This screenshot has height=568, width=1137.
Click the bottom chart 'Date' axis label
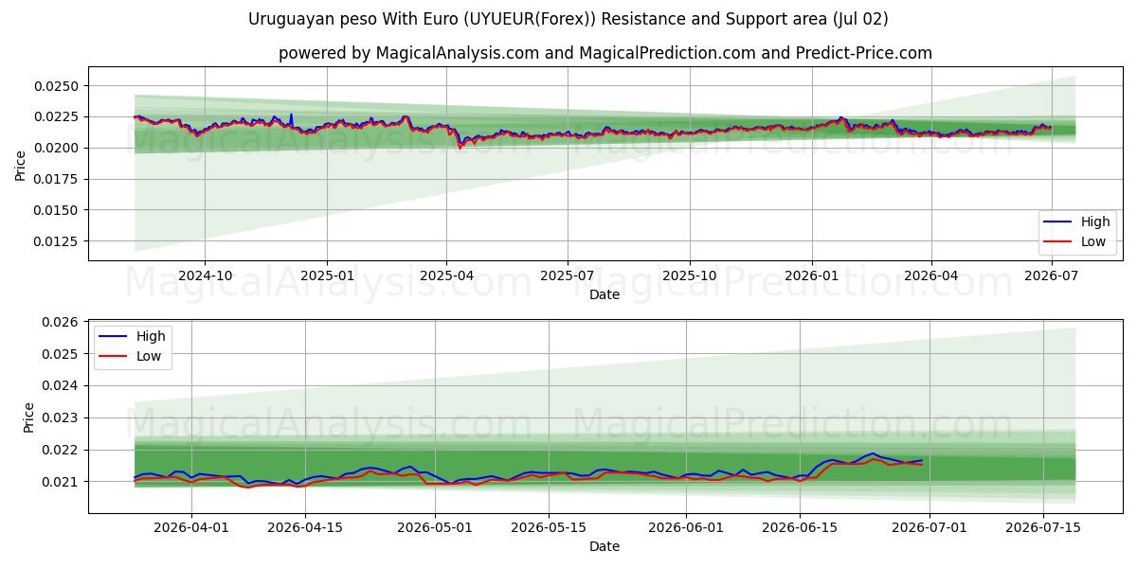(x=605, y=546)
